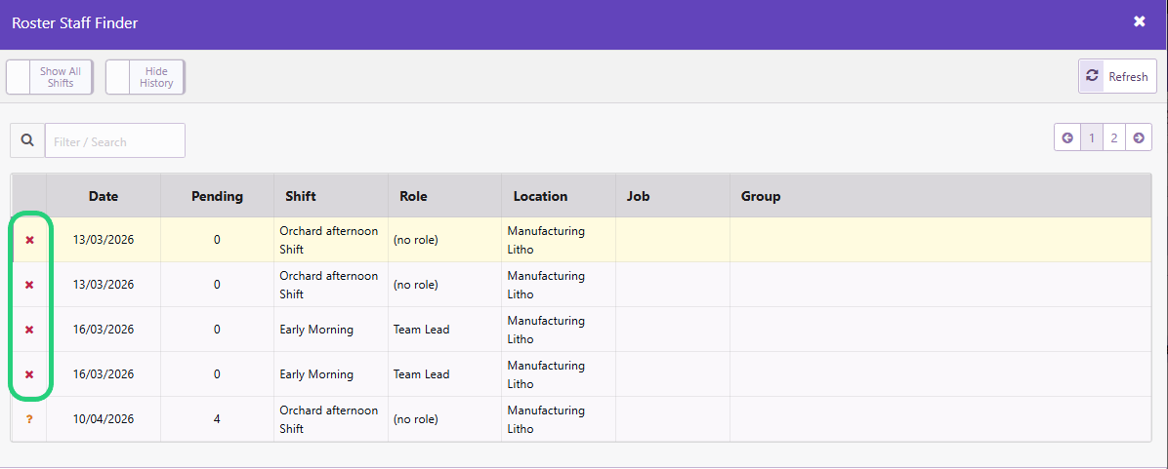The image size is (1168, 469).
Task: Sort by the Date column header
Action: point(104,197)
